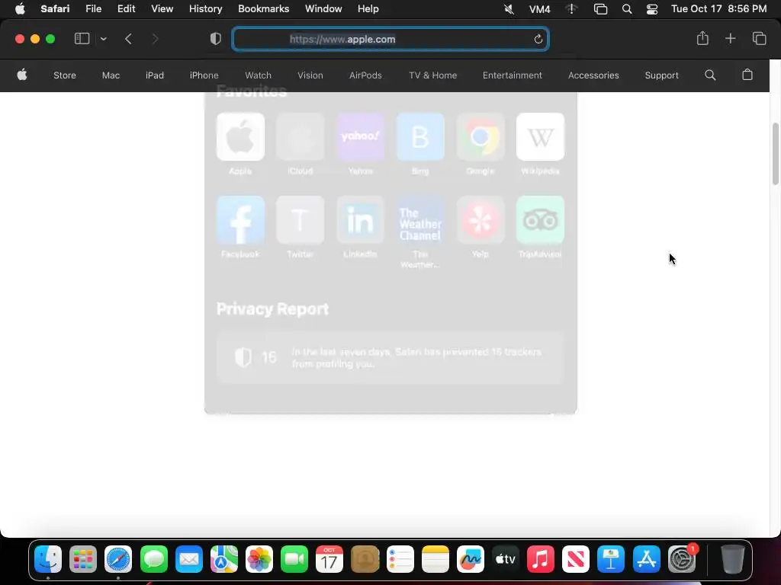Open Keynote from the Dock
The image size is (781, 585).
(611, 559)
